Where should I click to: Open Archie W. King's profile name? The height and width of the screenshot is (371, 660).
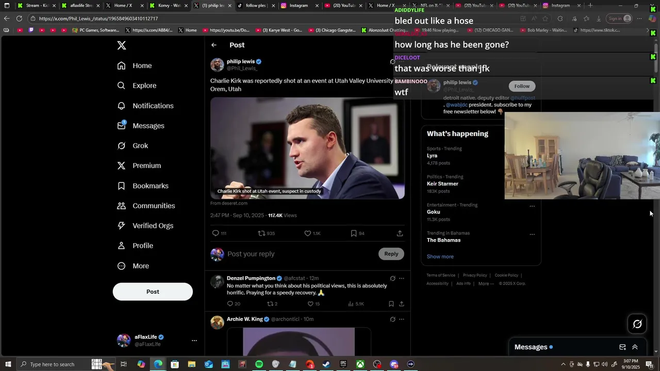(245, 319)
